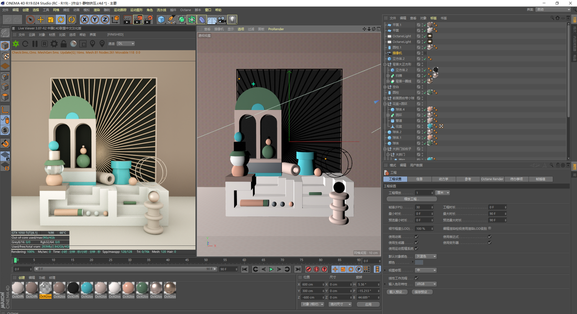Start Octane render with green gear icon
The width and height of the screenshot is (577, 314).
click(16, 44)
